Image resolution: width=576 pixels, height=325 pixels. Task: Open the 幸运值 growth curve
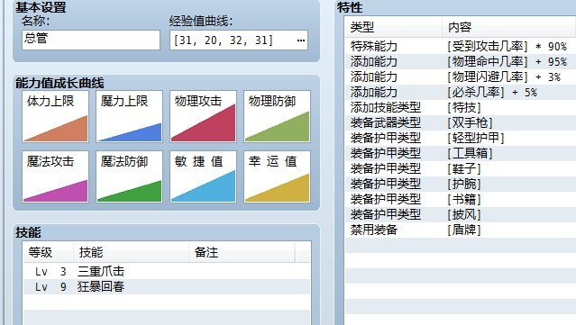[277, 176]
